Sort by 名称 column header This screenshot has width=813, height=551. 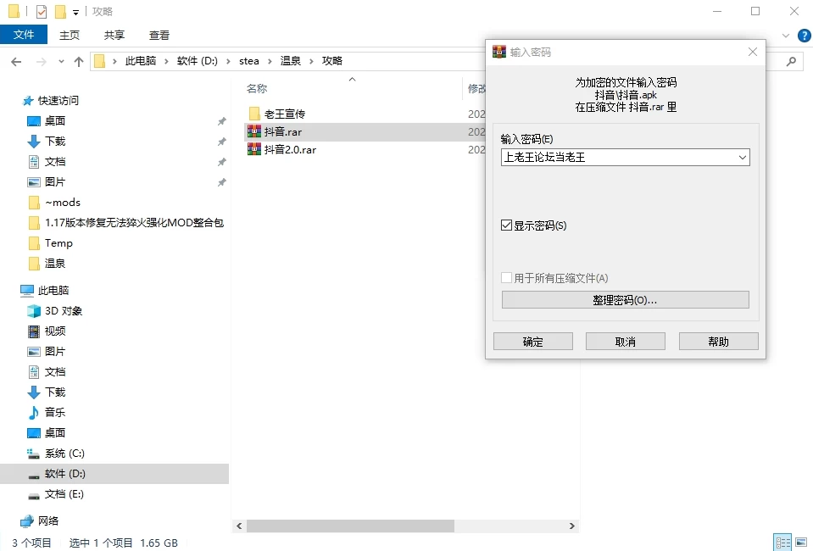[257, 89]
